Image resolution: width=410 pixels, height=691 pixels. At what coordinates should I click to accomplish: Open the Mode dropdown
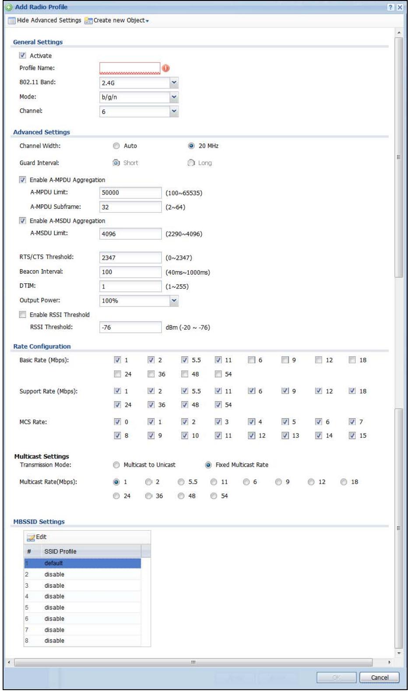click(x=174, y=97)
